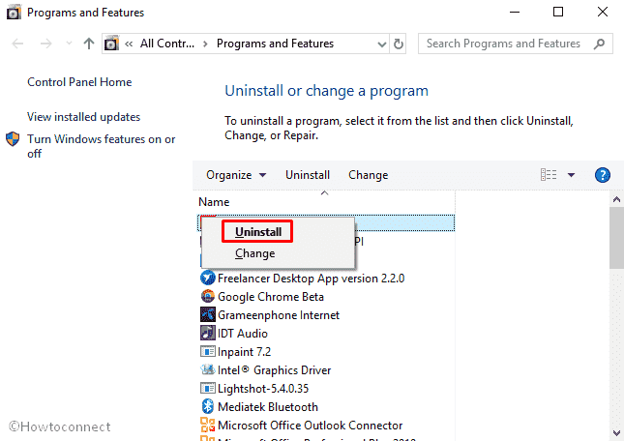Viewport: 624px width, 441px height.
Task: Click the Change toolbar button
Action: 369,175
